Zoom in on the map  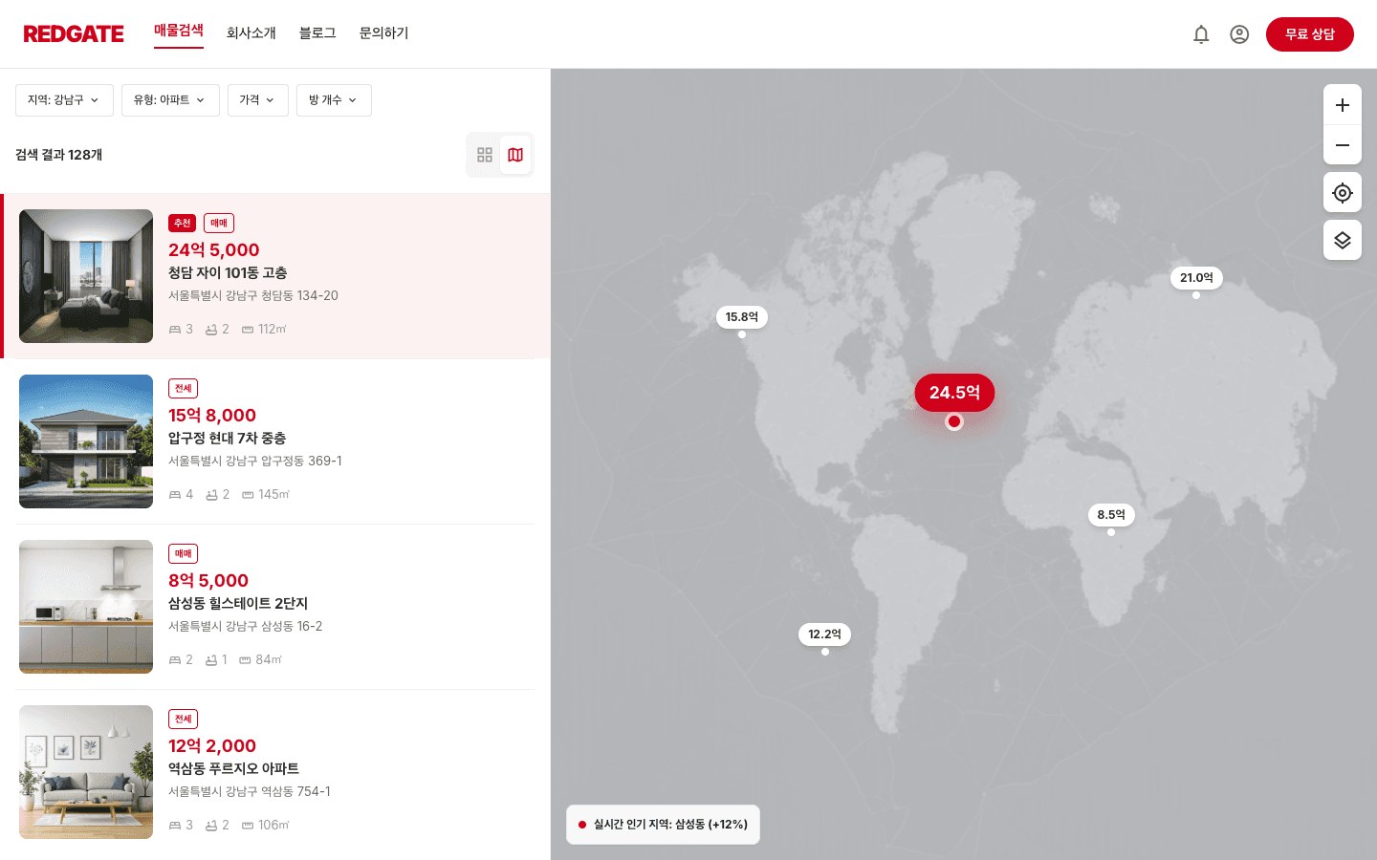click(x=1342, y=105)
